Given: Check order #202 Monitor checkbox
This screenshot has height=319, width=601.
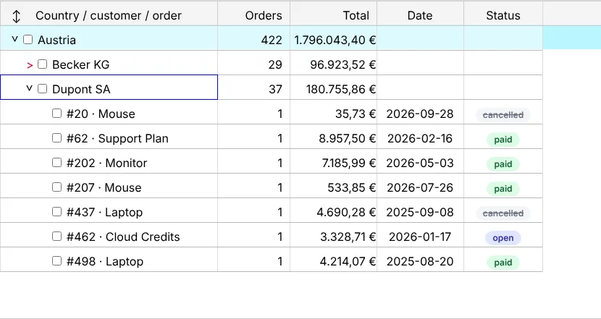Looking at the screenshot, I should (x=56, y=162).
